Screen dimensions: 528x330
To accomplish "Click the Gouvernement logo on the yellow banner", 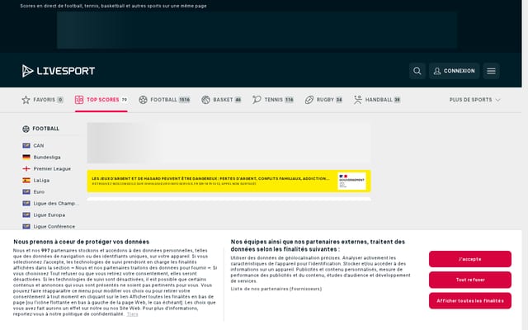I will tap(352, 181).
